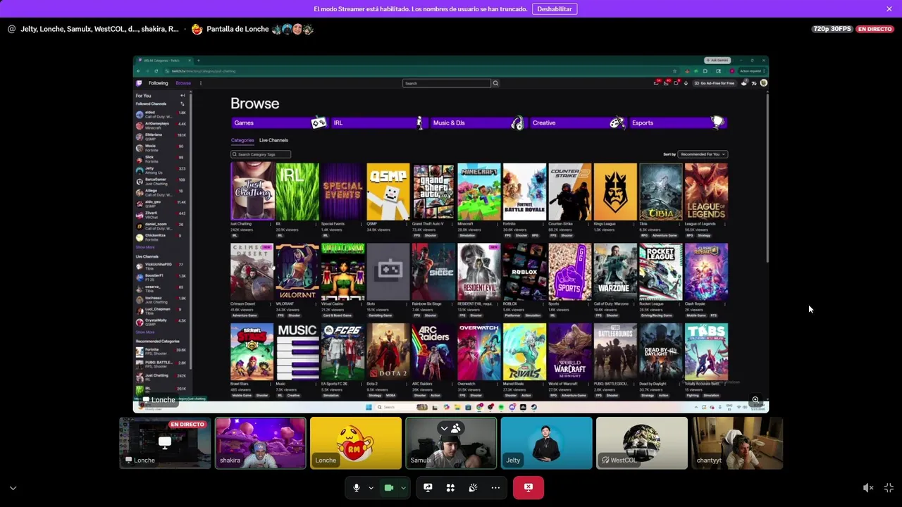The height and width of the screenshot is (507, 902).
Task: Select the Lonche EN DIRECTO stream tile
Action: [x=165, y=443]
